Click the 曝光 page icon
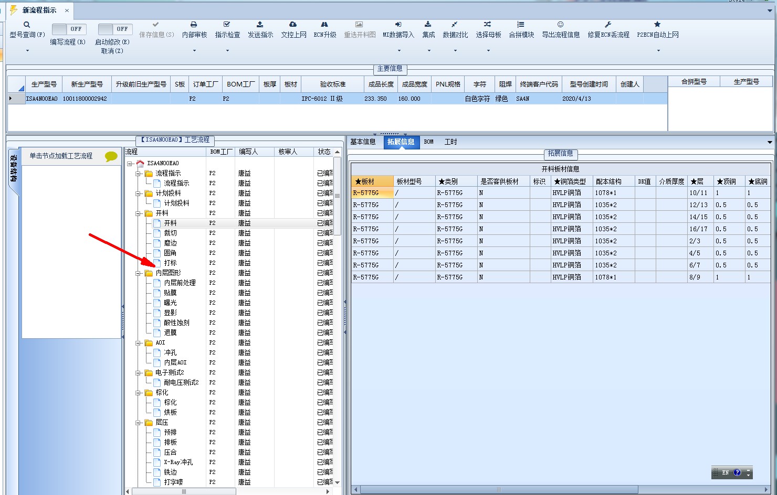Image resolution: width=777 pixels, height=495 pixels. (x=157, y=303)
